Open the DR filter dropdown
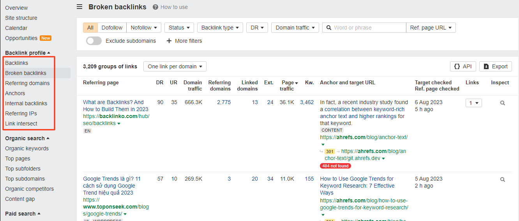This screenshot has height=221, width=519. click(257, 28)
